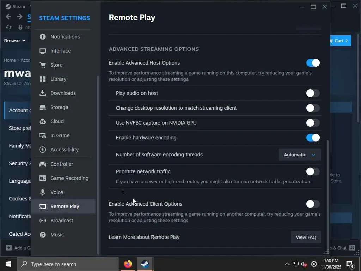Click the taskbar clock showing 9:50 PM
Viewport: 361px width, 271px height.
coord(331,264)
